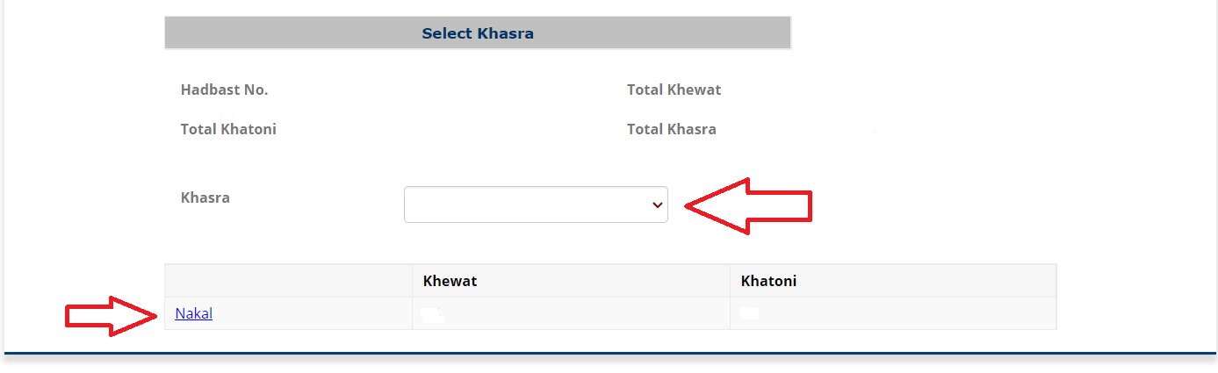Click the Select Khasra title bar
1218x373 pixels.
(x=478, y=33)
